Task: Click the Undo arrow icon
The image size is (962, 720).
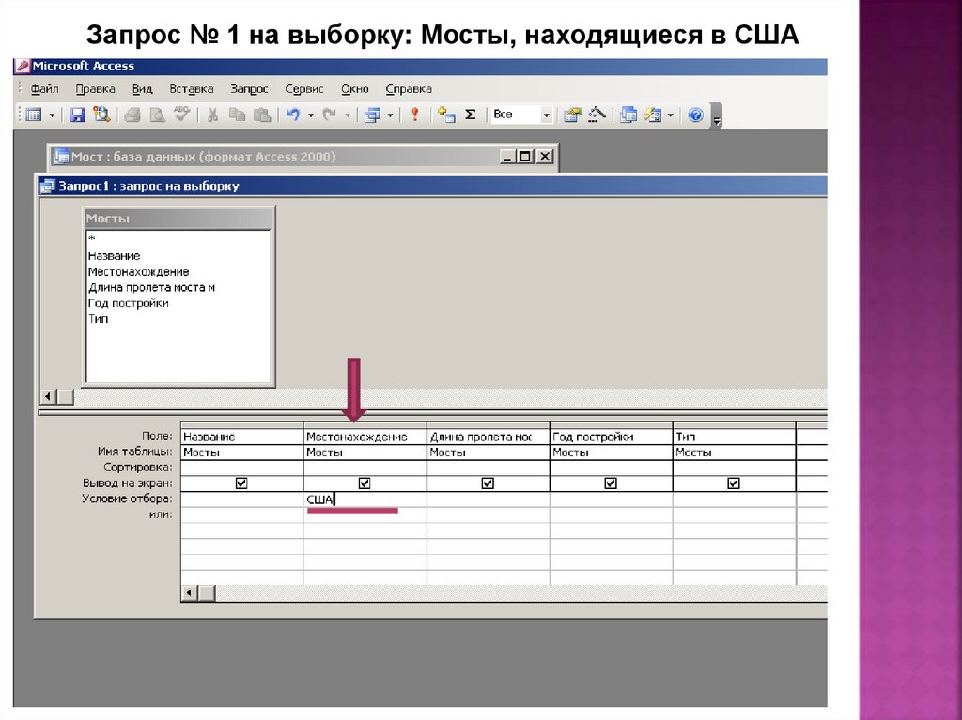Action: coord(294,115)
